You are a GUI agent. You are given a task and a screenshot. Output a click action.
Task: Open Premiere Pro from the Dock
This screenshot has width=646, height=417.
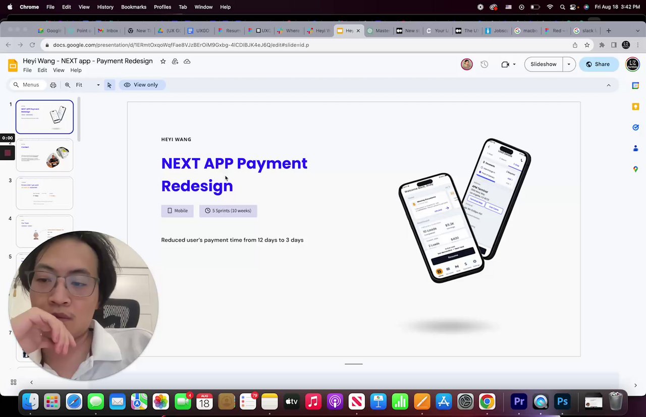coord(519,401)
